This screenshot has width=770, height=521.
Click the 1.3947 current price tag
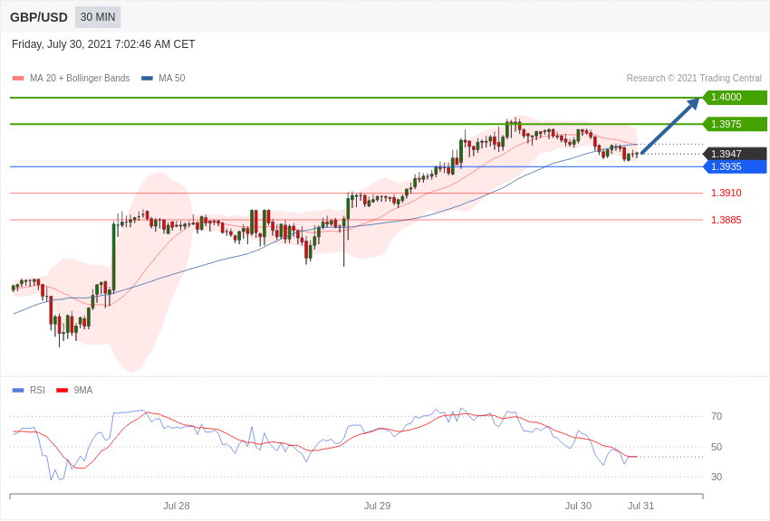pos(735,154)
